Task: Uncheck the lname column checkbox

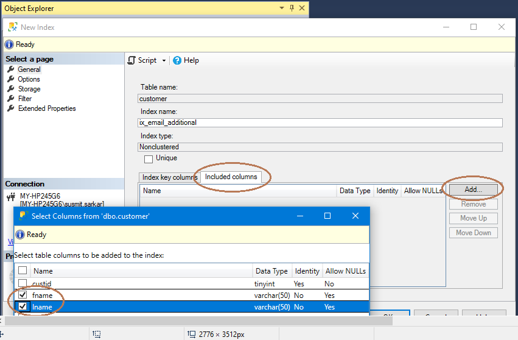Action: click(23, 307)
